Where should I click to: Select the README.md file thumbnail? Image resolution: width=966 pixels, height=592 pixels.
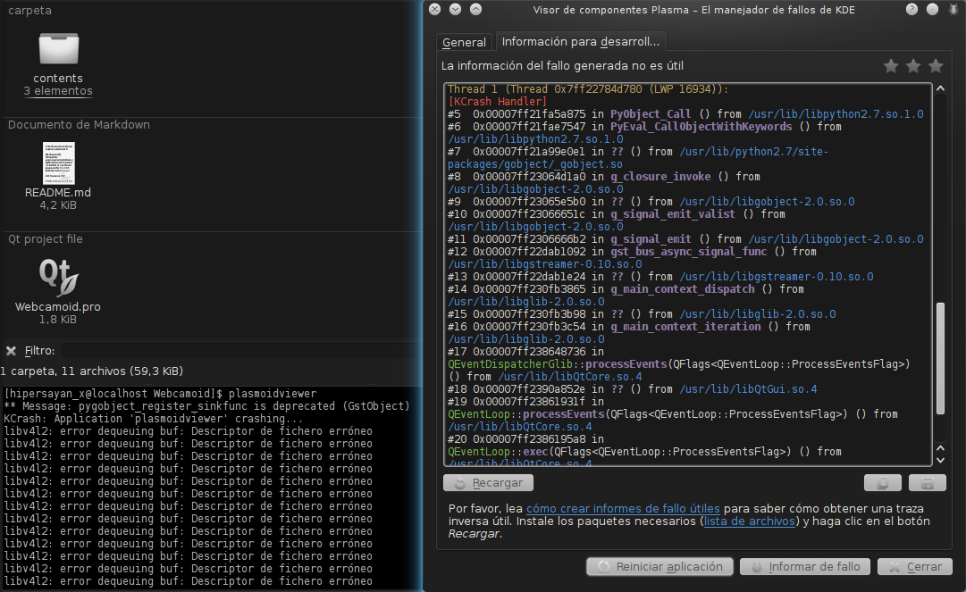coord(58,163)
